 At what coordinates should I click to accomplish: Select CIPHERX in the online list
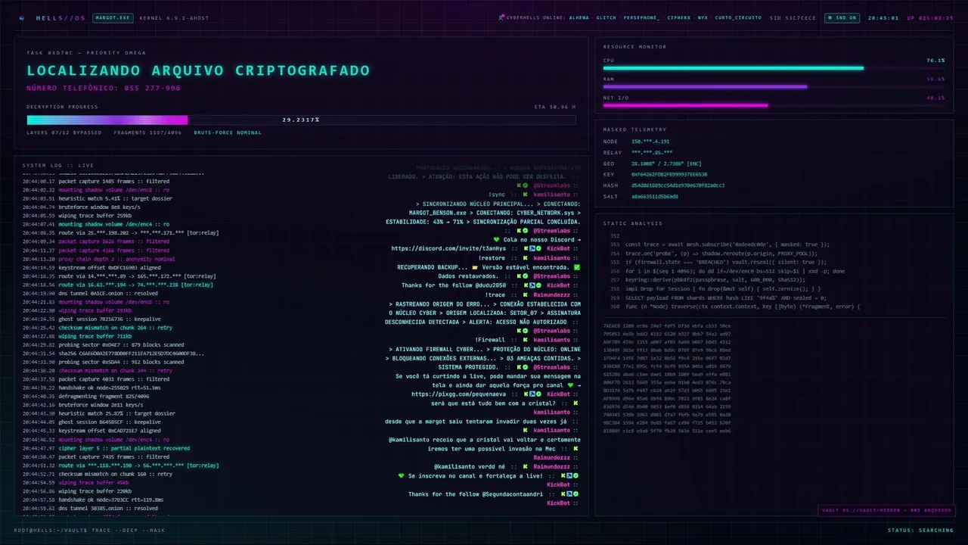point(678,17)
